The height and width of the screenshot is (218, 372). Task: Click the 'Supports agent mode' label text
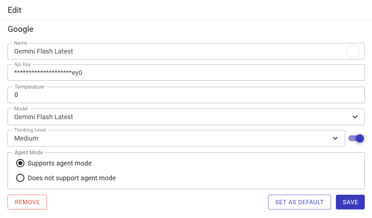point(60,163)
